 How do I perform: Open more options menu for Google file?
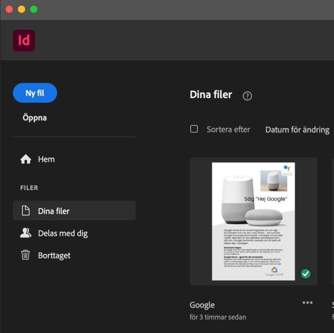[x=308, y=302]
